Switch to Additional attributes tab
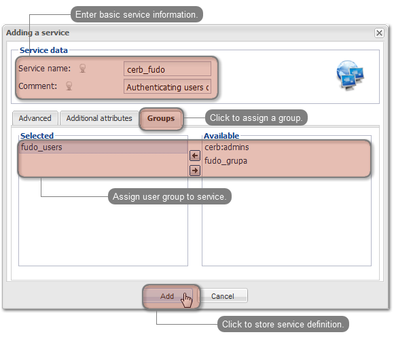 99,118
